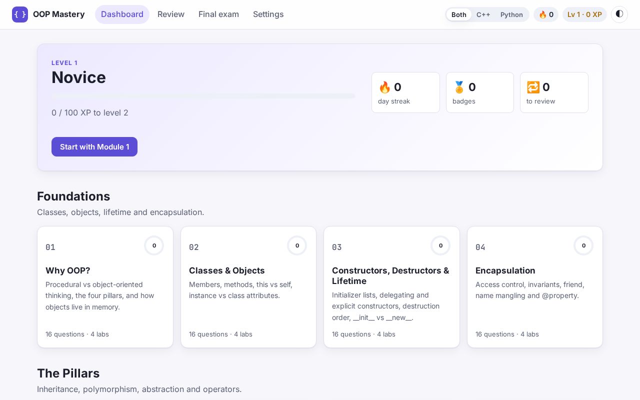Click module number 04 label

tap(480, 247)
